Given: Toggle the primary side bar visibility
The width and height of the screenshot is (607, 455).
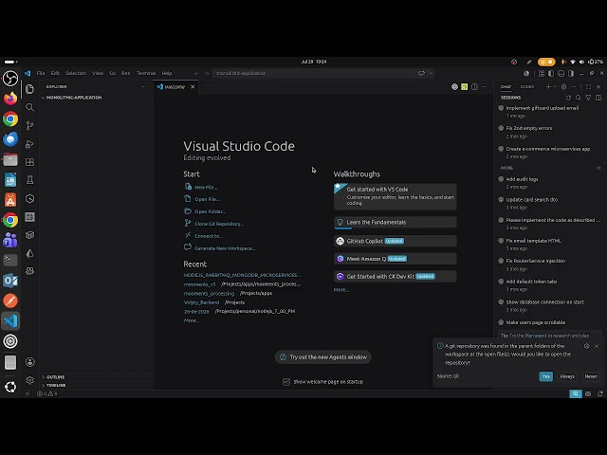Looking at the screenshot, I should coord(551,73).
